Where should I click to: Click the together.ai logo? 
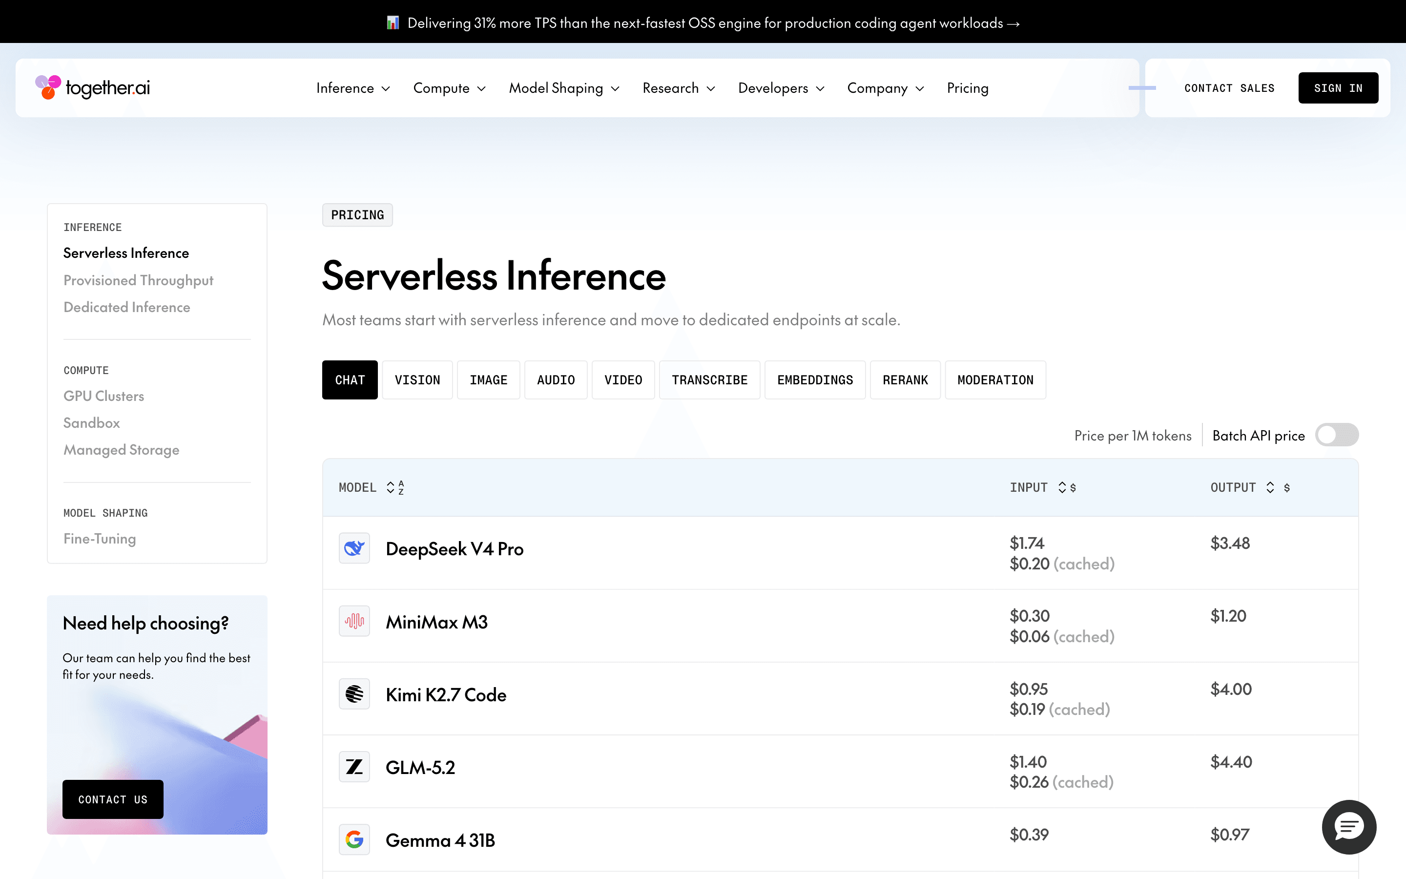(x=92, y=88)
